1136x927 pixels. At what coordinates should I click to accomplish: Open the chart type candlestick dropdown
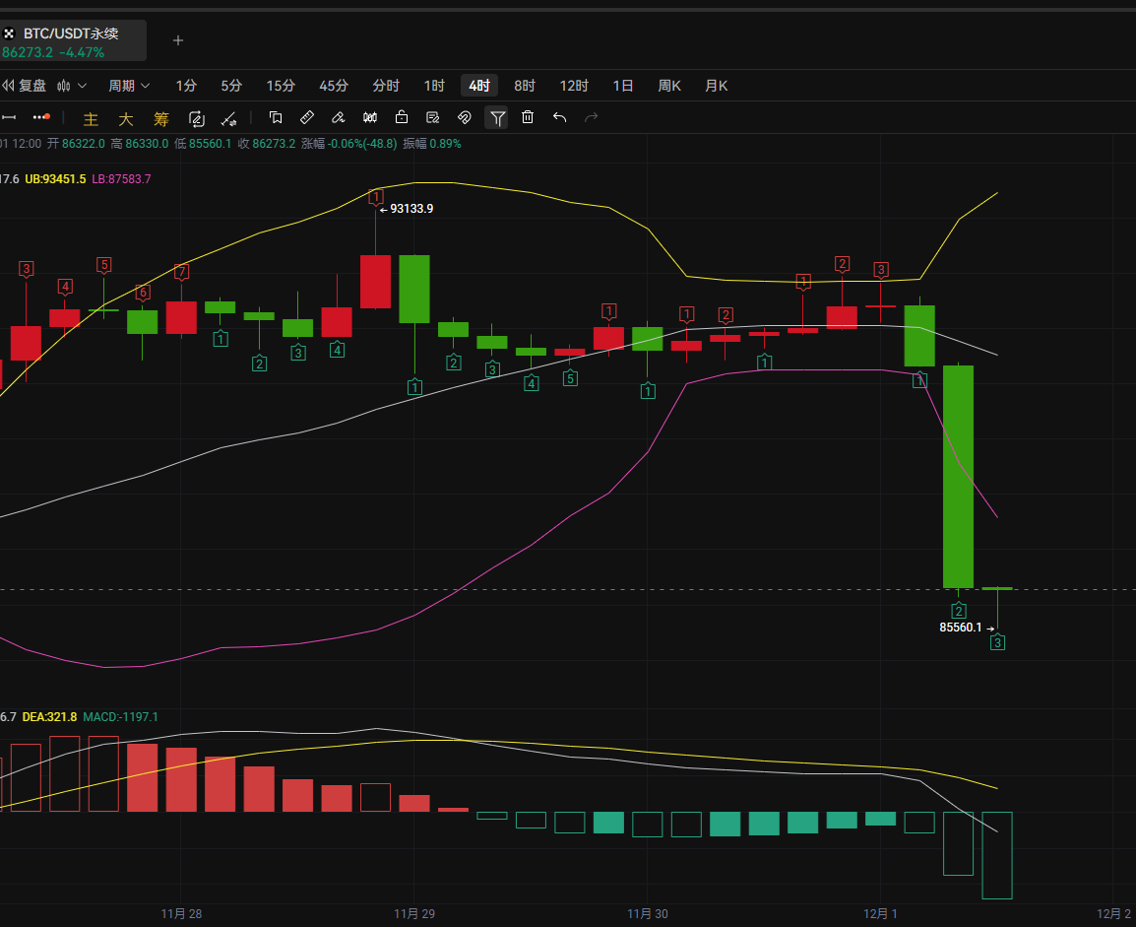72,86
